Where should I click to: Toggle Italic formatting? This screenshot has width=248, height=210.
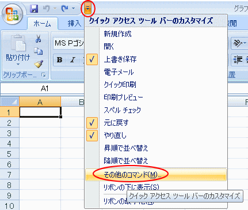[x=73, y=60]
